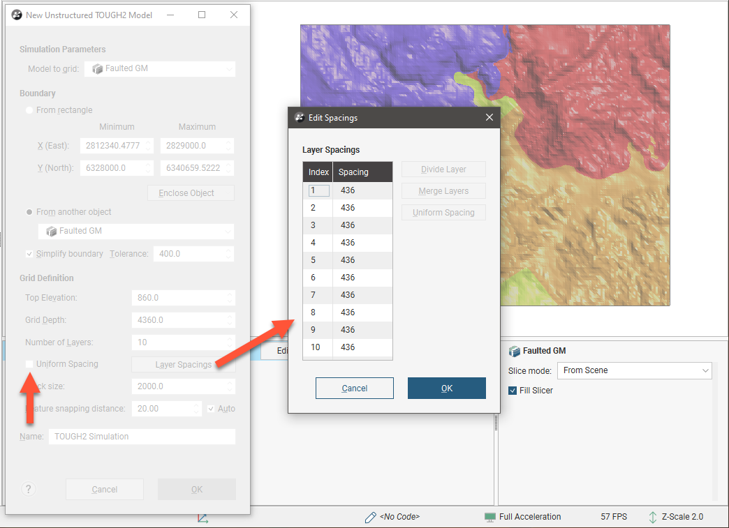Viewport: 729px width, 528px height.
Task: Click the help question mark icon
Action: (x=29, y=489)
